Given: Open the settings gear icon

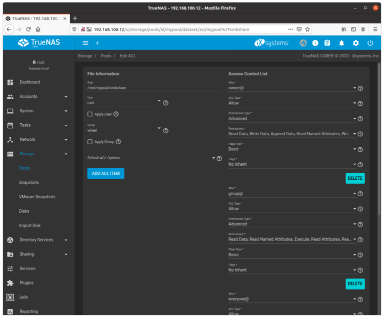Looking at the screenshot, I should click(356, 43).
